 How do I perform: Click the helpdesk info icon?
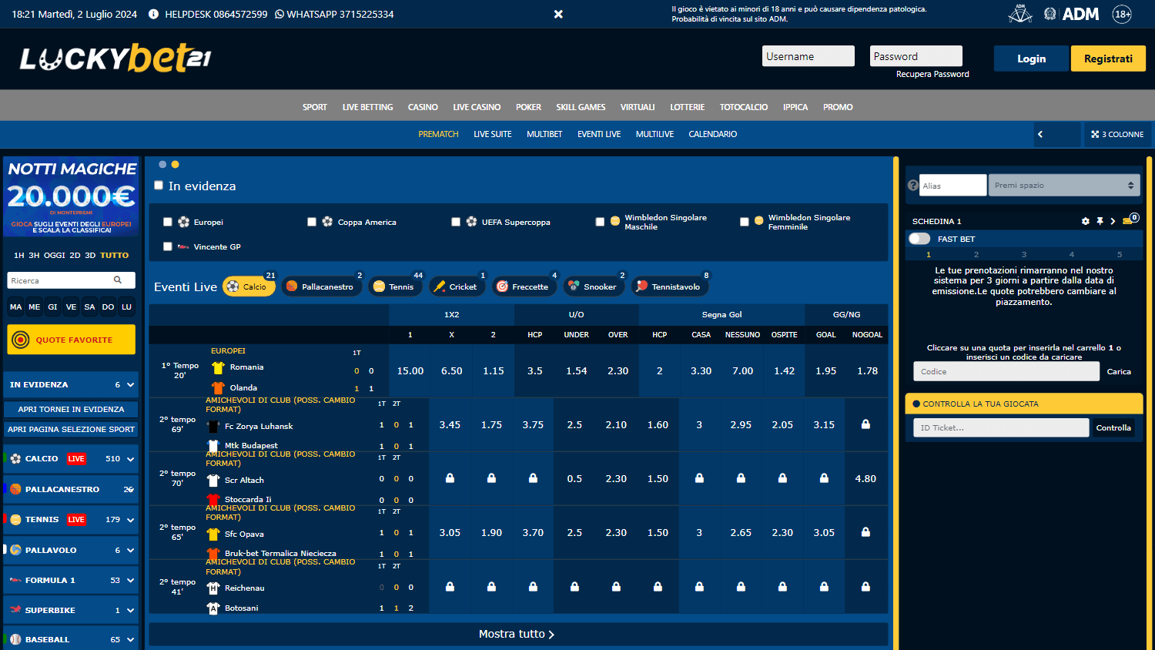click(153, 14)
